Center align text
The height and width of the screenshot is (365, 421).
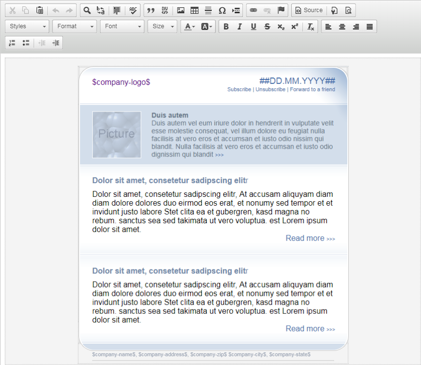coord(342,26)
